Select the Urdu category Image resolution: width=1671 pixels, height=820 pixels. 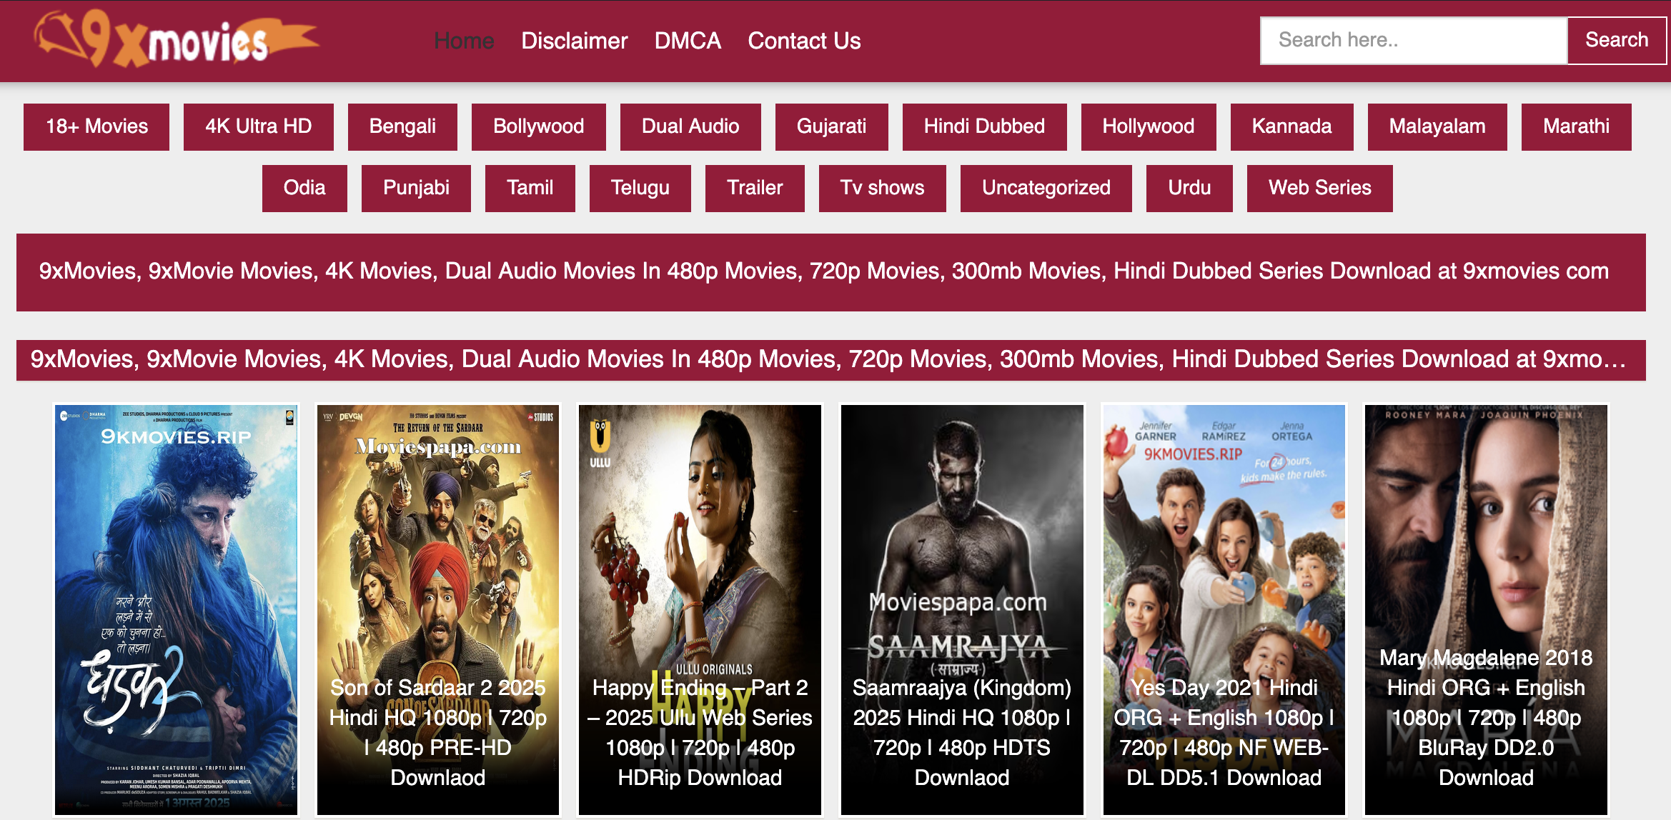(x=1190, y=188)
